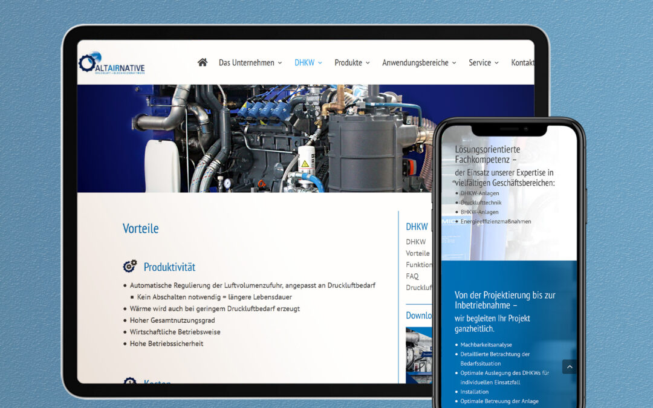The image size is (653, 408).
Task: Click 'Kein Abschalten notwendig = längere Lebensdauer'
Action: [215, 297]
